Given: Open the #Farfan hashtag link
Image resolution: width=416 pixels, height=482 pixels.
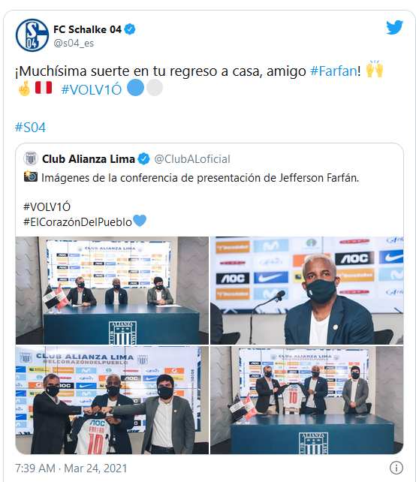Looking at the screenshot, I should (333, 71).
